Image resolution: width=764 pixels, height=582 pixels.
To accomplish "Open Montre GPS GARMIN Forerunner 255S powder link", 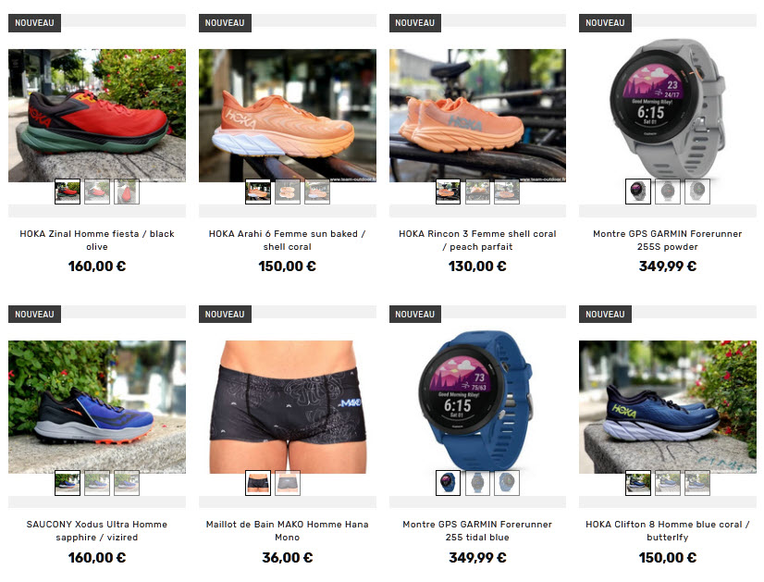I will pos(668,240).
